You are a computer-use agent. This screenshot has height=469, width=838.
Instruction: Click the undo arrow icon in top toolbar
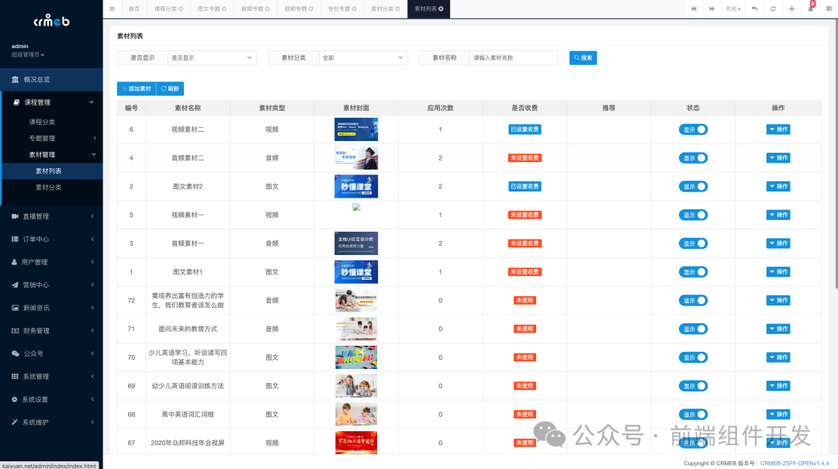754,9
